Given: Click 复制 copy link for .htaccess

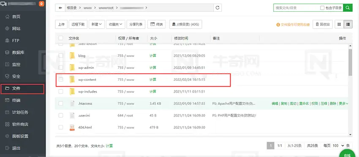Looking at the screenshot, I should click(284, 104).
